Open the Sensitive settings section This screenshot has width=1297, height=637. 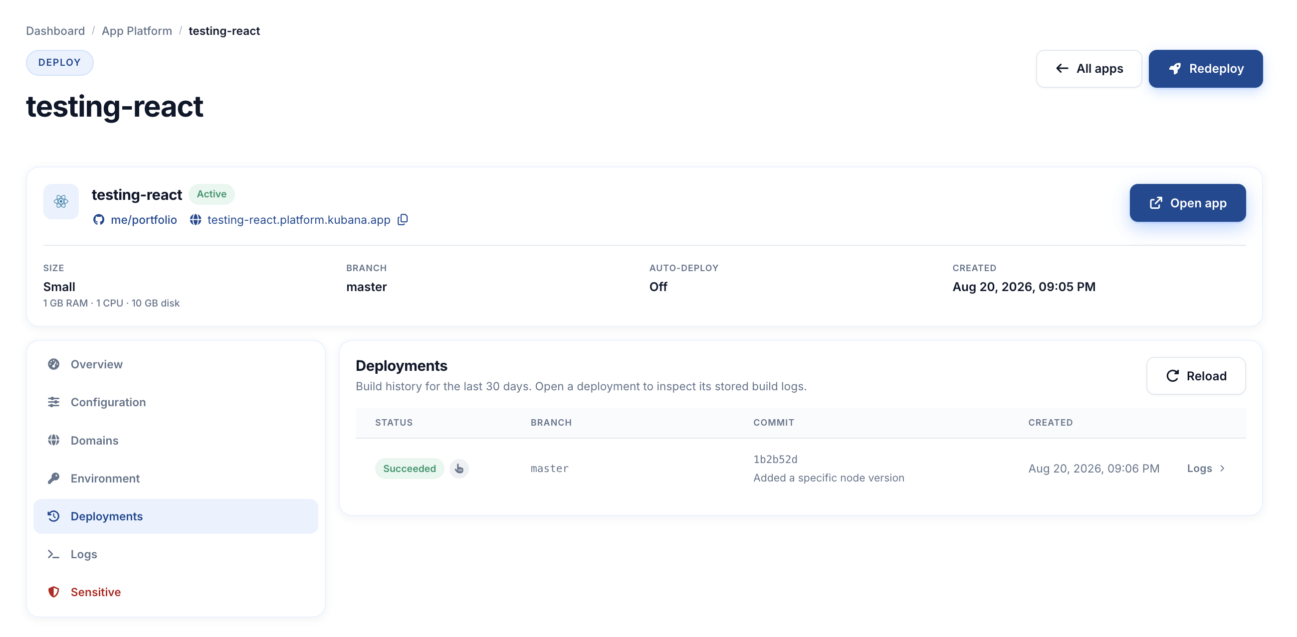(176, 592)
